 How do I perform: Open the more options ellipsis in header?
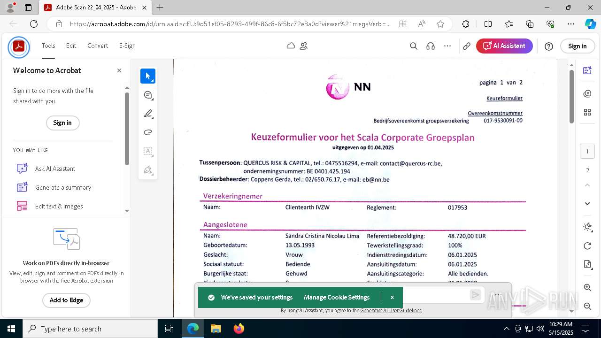[447, 46]
